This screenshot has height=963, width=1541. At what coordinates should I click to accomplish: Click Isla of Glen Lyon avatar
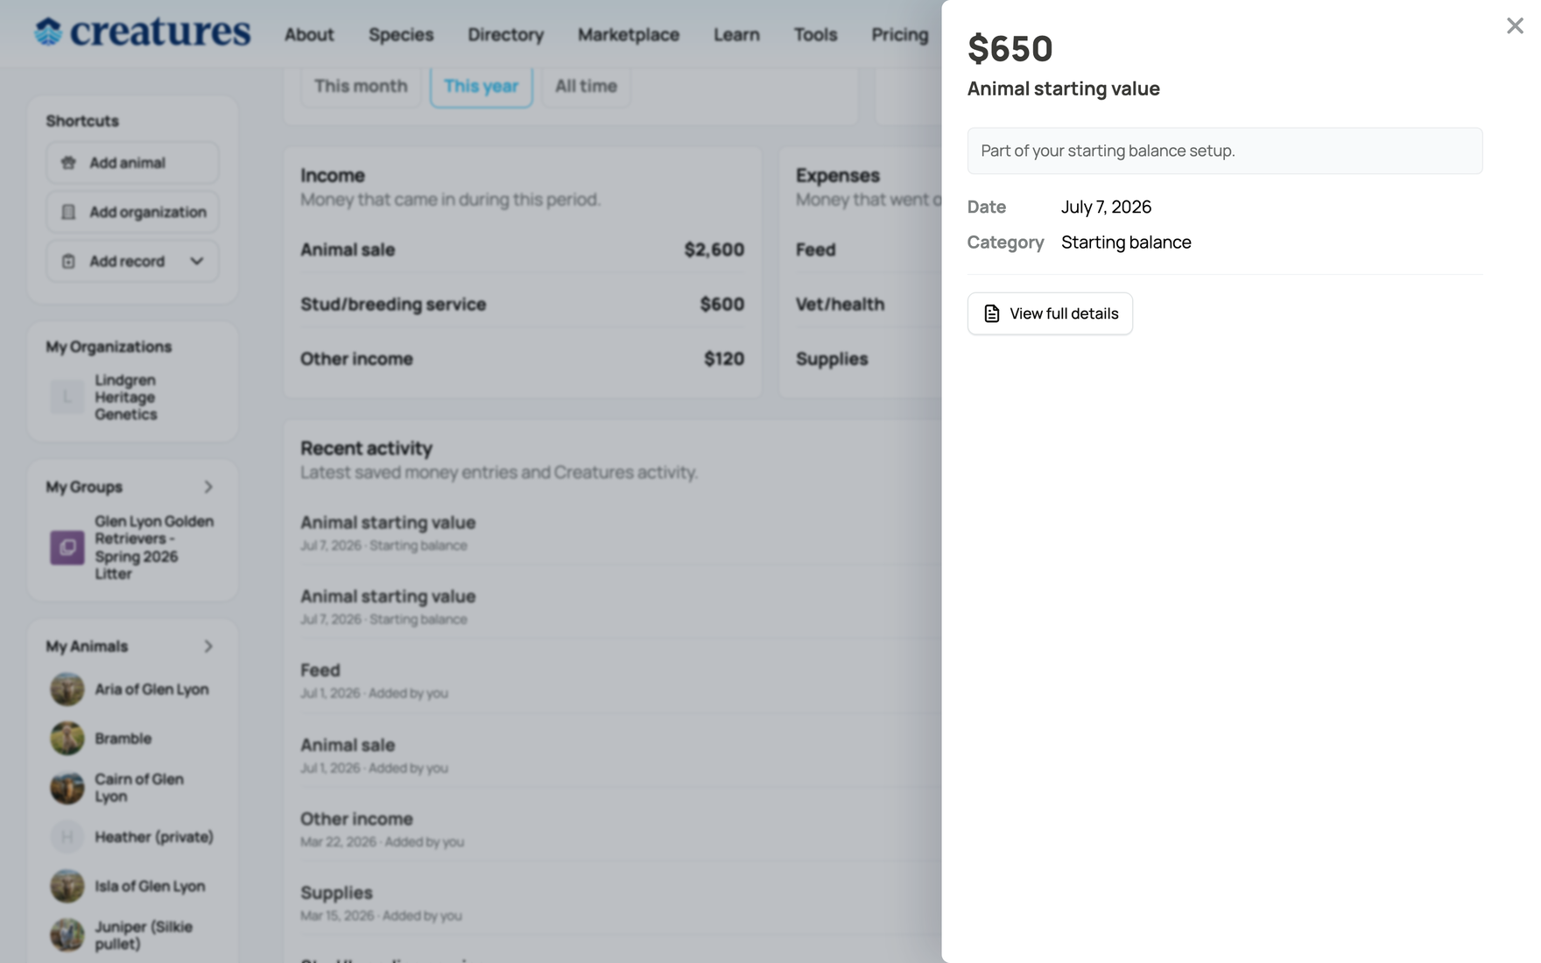[67, 886]
